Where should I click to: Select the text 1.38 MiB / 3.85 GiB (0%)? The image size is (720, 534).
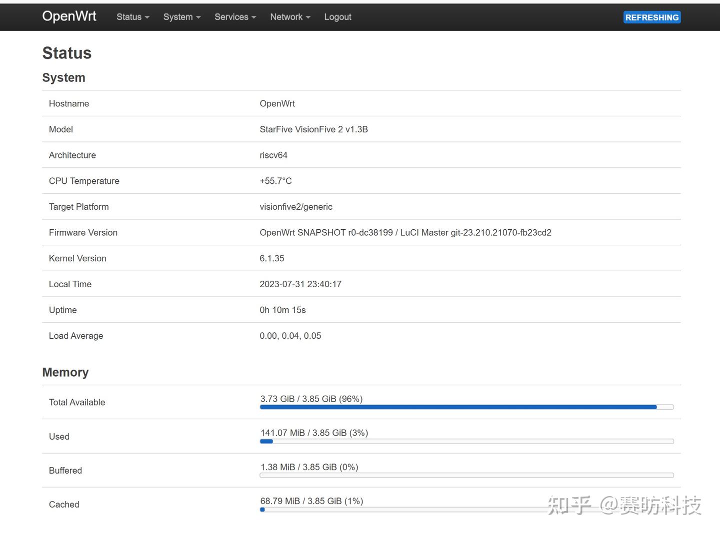click(309, 468)
